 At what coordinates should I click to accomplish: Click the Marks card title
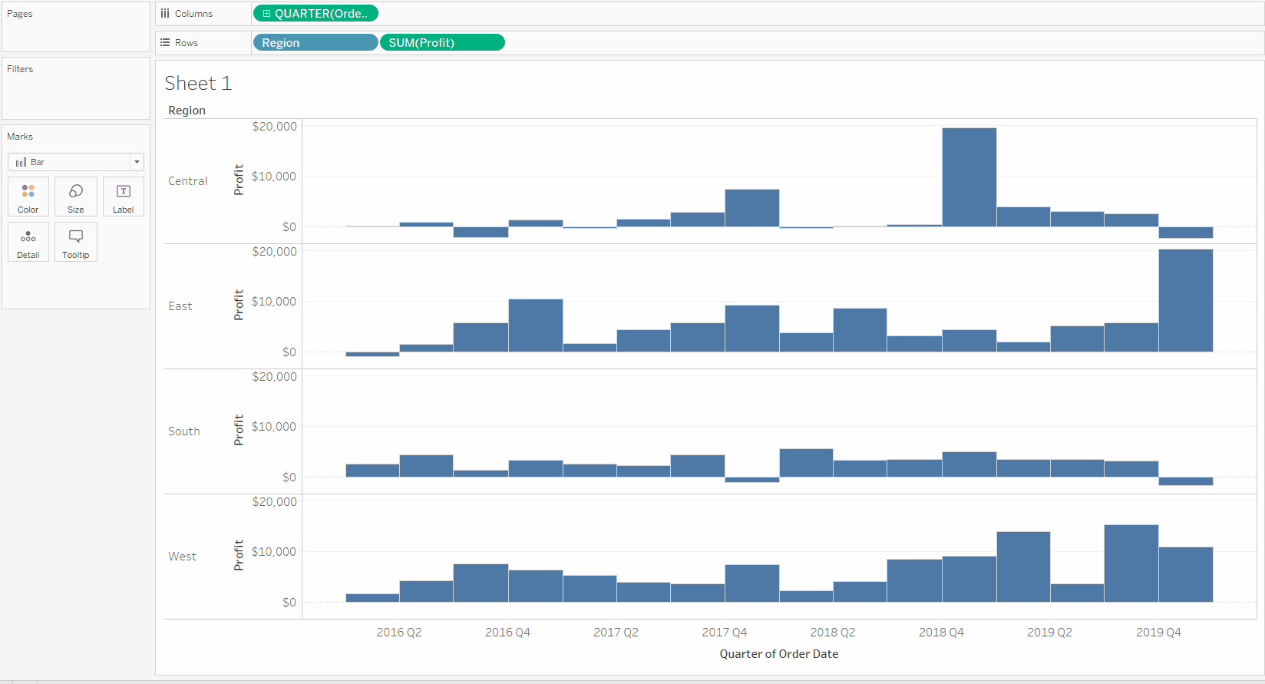coord(20,137)
